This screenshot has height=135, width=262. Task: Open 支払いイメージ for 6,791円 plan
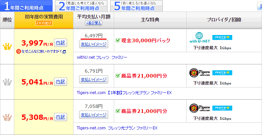tap(94, 80)
